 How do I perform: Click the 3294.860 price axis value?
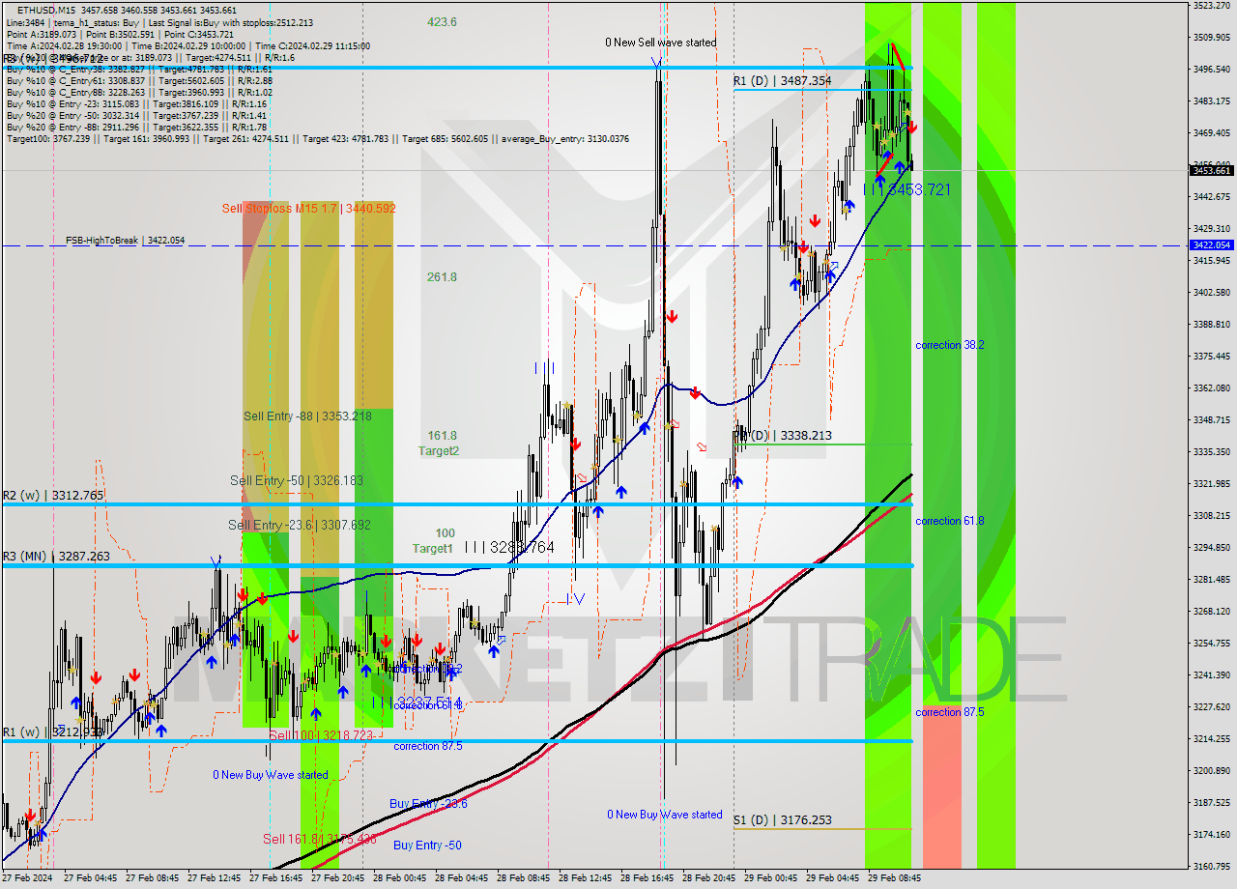pyautogui.click(x=1211, y=548)
